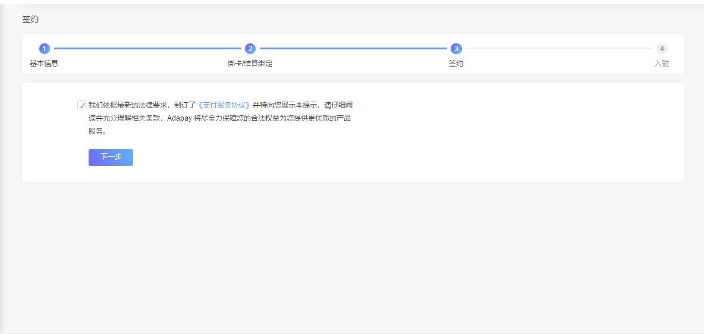Click the 绑卡/结算绑定 step label
Image resolution: width=704 pixels, height=334 pixels.
tap(250, 64)
